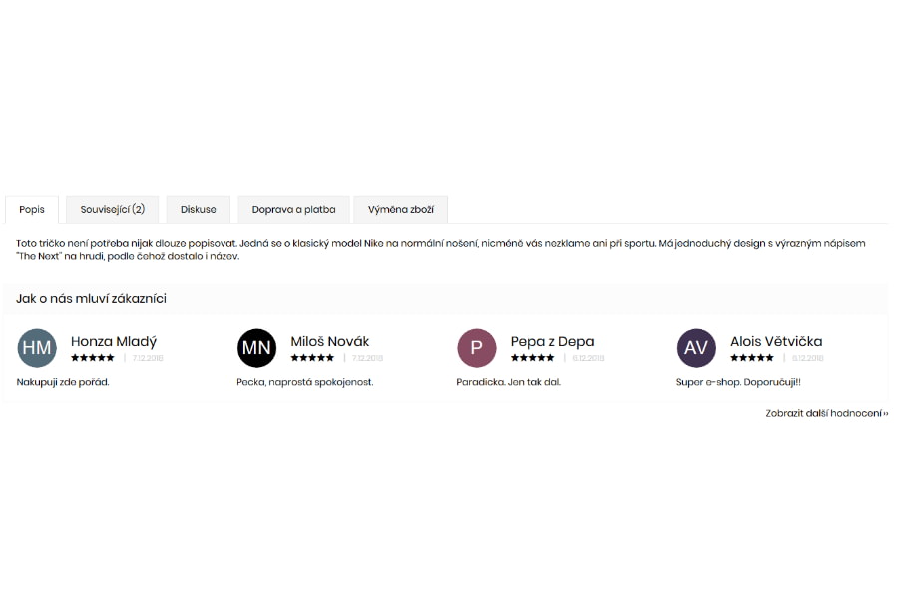The width and height of the screenshot is (898, 598).
Task: Click the reviewer name Alois Větvička
Action: coord(776,341)
